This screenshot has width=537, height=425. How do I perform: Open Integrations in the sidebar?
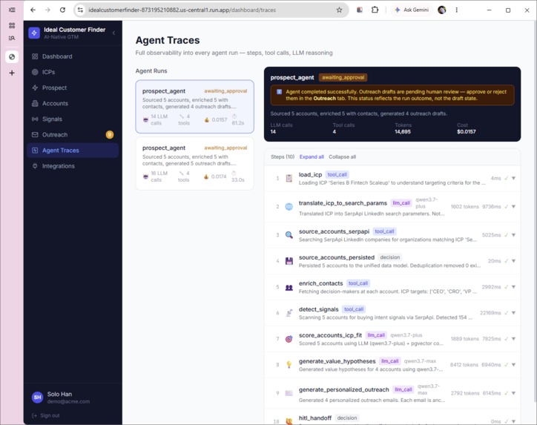(73, 166)
